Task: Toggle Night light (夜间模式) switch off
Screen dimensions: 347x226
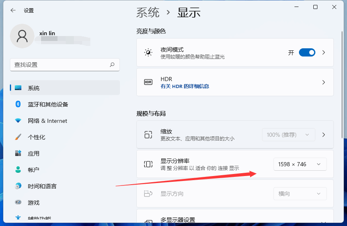Action: point(307,52)
